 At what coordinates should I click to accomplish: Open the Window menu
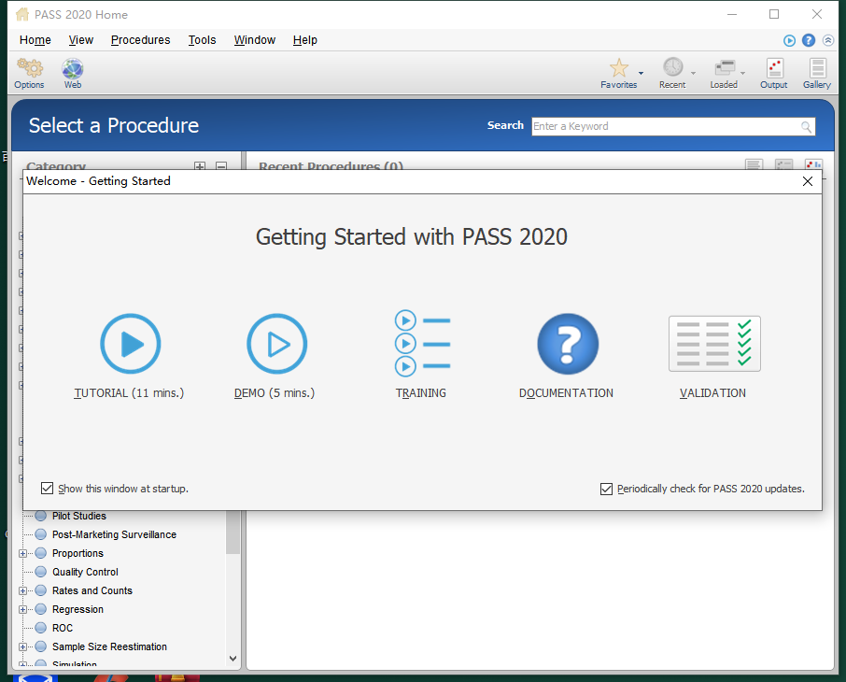coord(255,40)
